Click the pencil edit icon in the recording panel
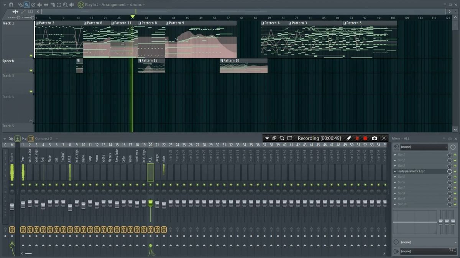The width and height of the screenshot is (460, 258). coord(349,138)
